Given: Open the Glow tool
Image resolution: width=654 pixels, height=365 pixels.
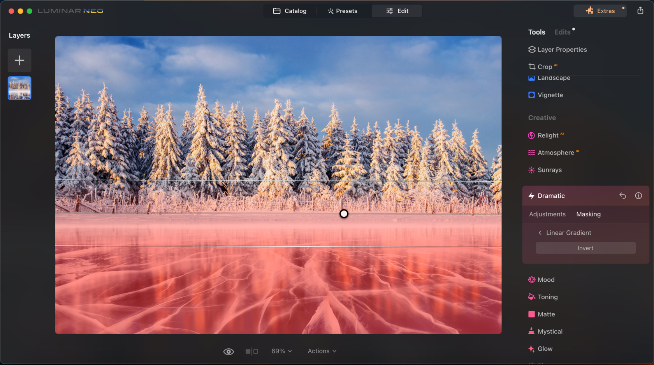Looking at the screenshot, I should [545, 349].
